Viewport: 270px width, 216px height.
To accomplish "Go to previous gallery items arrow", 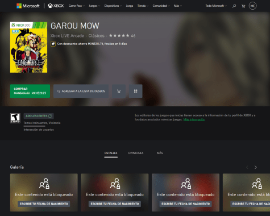I will point(247,167).
